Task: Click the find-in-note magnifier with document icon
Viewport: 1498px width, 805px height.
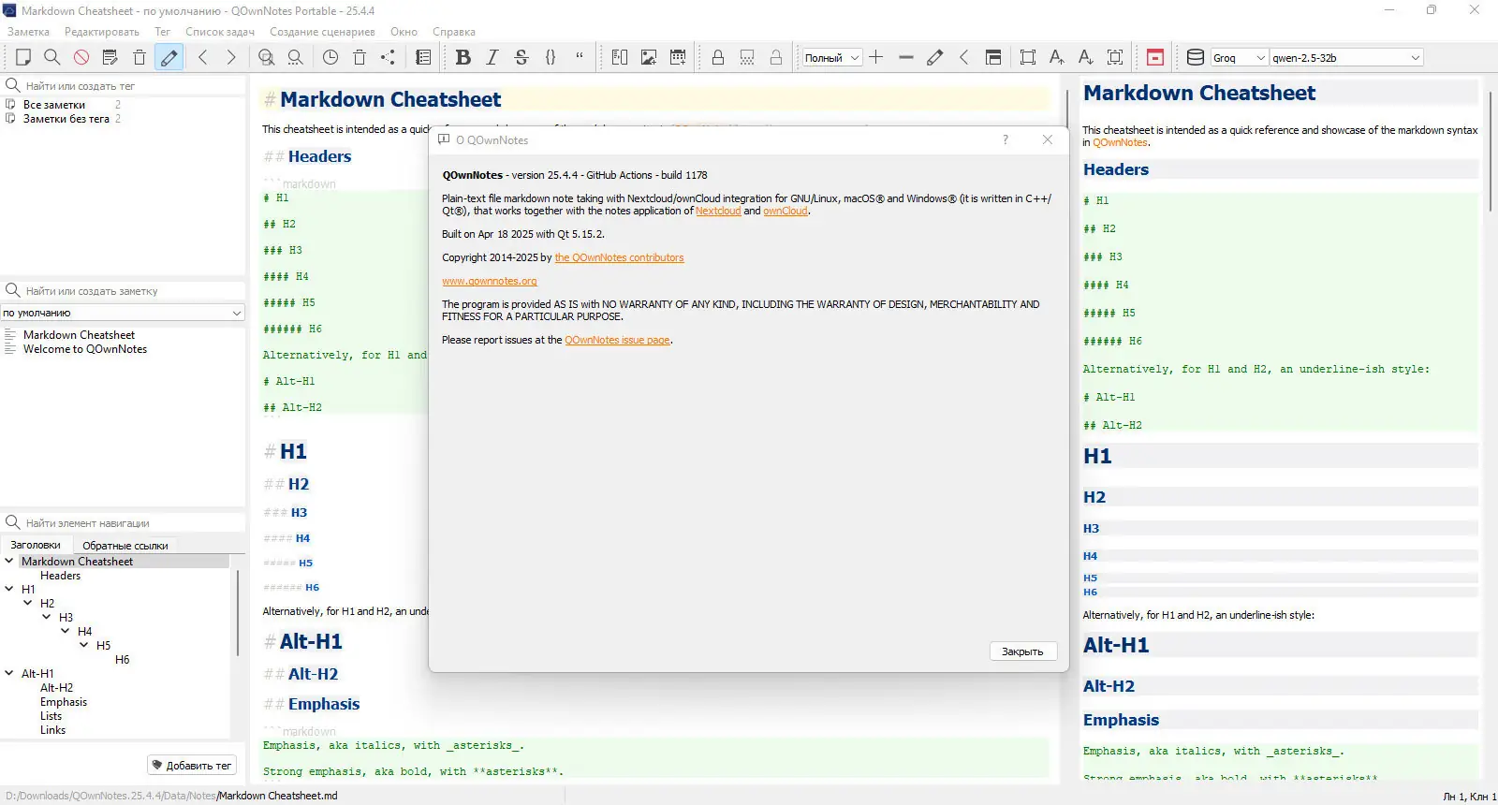Action: click(x=267, y=57)
